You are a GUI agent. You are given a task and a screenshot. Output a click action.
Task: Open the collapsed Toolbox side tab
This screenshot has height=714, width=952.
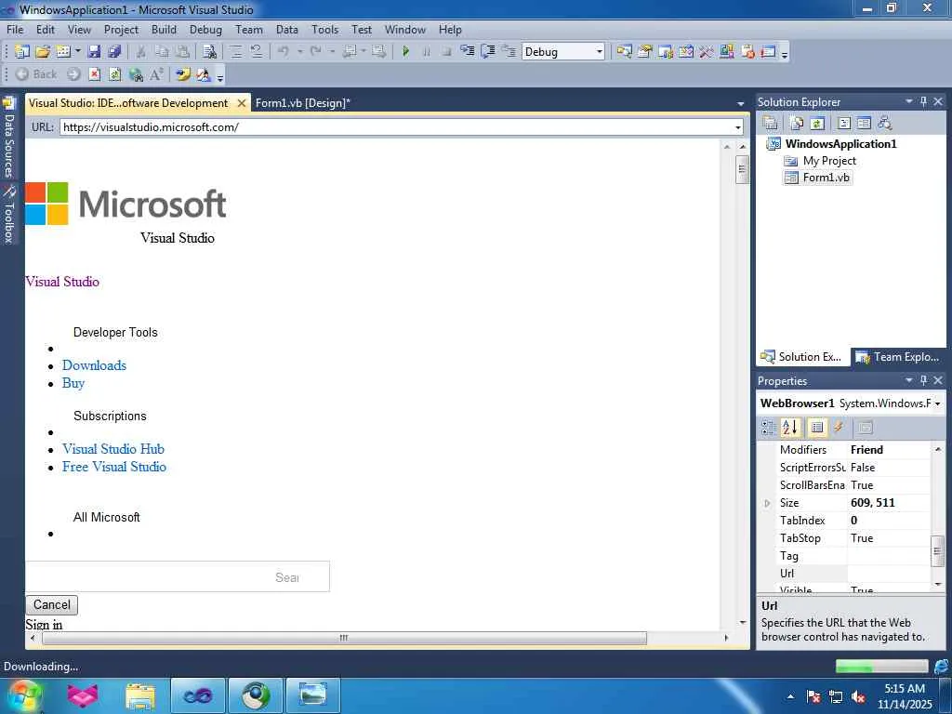pos(8,215)
